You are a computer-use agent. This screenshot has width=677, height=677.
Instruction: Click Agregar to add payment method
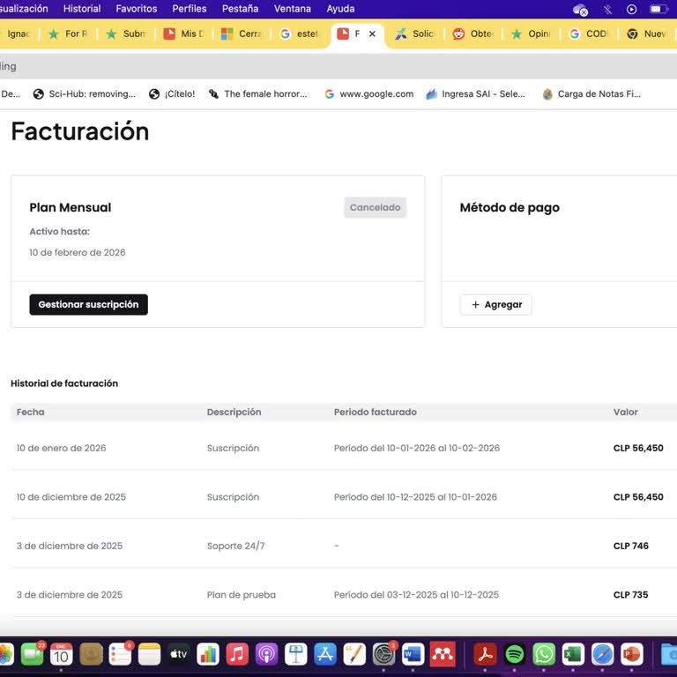click(x=495, y=304)
